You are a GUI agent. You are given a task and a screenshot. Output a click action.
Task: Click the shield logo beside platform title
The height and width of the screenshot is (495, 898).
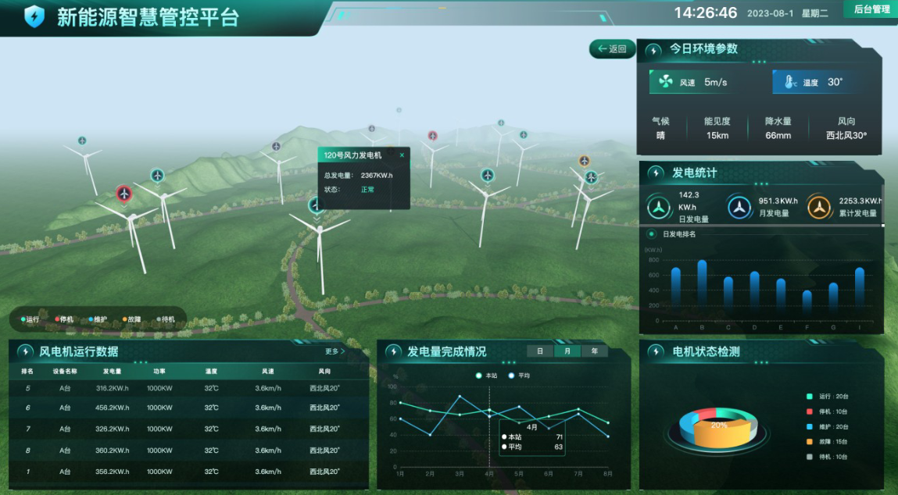34,16
